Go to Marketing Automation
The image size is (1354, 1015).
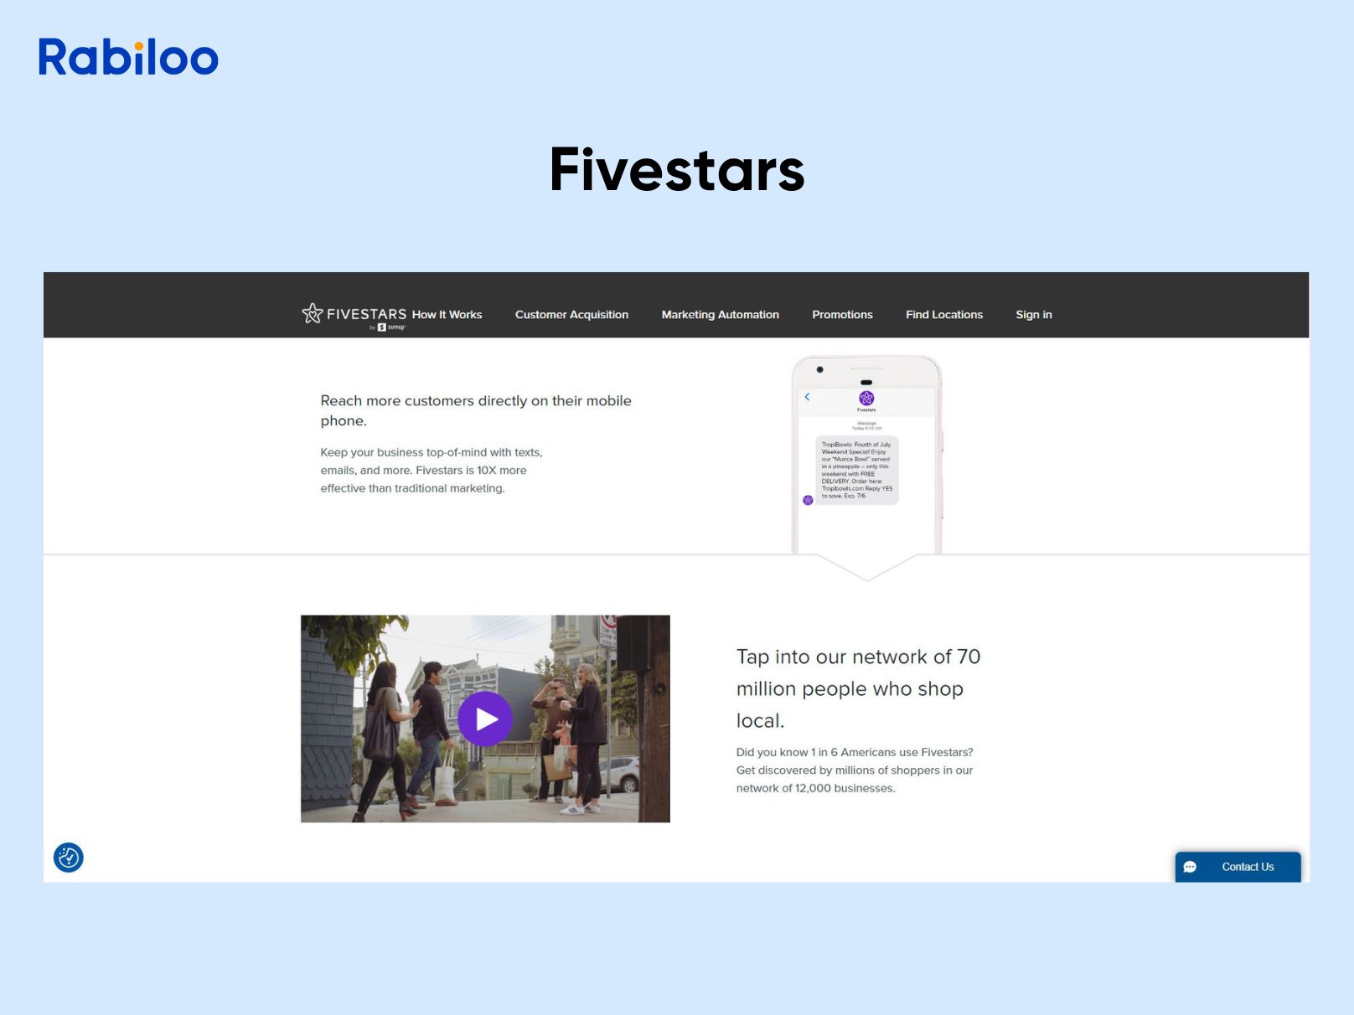point(720,315)
